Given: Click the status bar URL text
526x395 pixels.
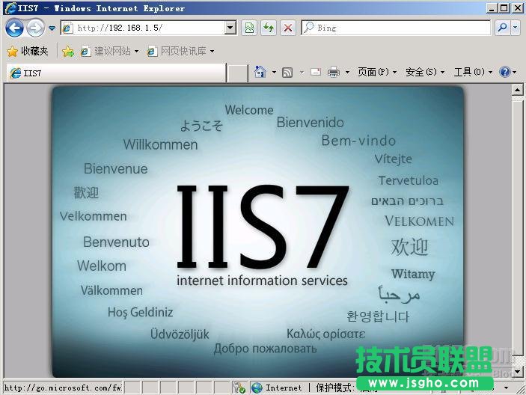Looking at the screenshot, I should click(63, 388).
